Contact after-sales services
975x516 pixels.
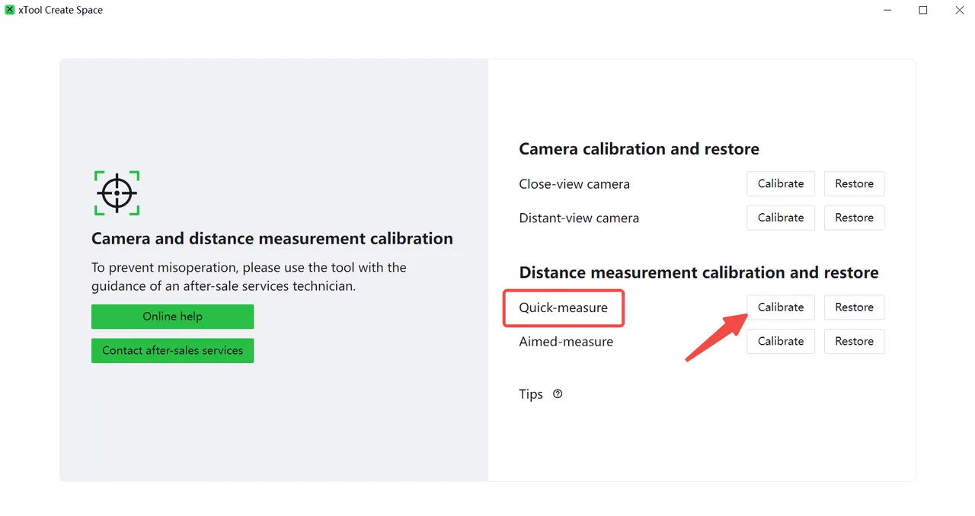[172, 351]
